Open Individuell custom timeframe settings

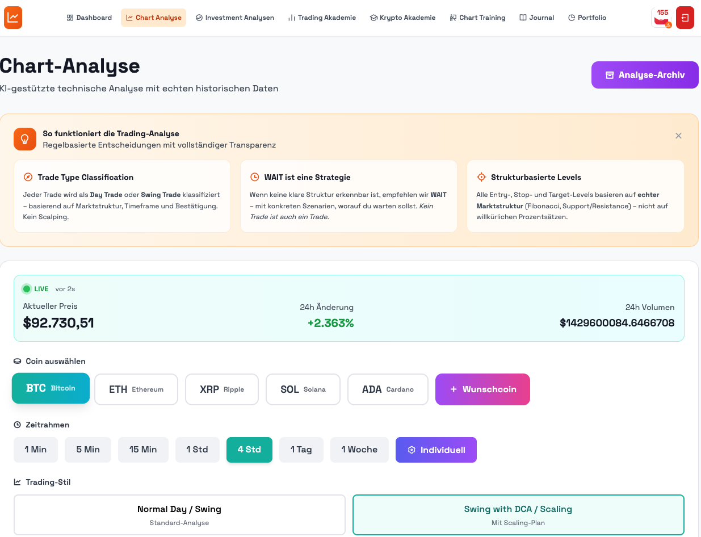(x=436, y=450)
